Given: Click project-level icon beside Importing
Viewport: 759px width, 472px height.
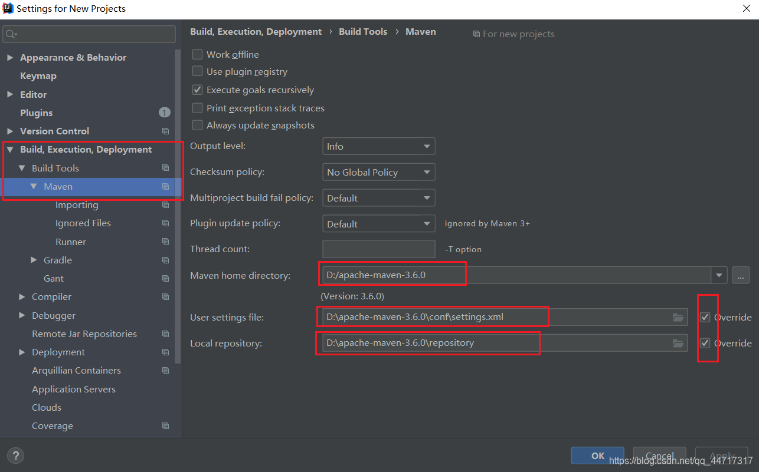Looking at the screenshot, I should (x=166, y=204).
